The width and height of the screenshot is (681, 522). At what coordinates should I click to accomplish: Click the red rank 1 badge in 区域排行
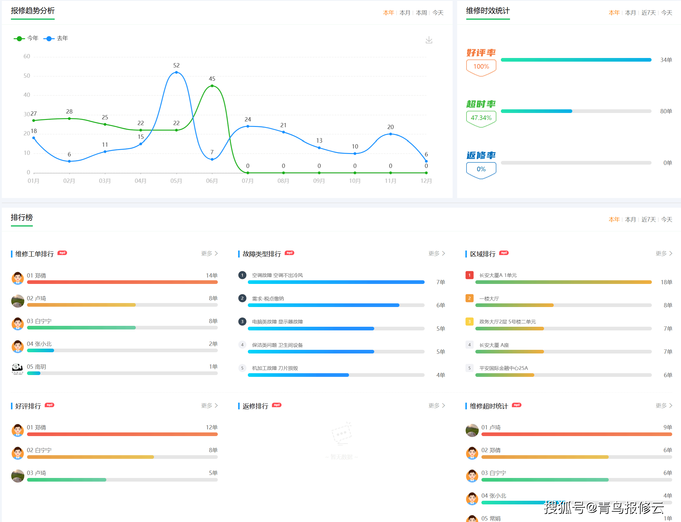[x=469, y=275]
